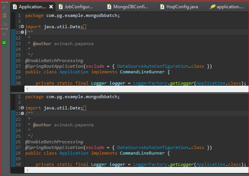249x176 pixels.
Task: Click 'com.pg.example.mongodbbatch;' in the lower pane
Action: [x=83, y=97]
